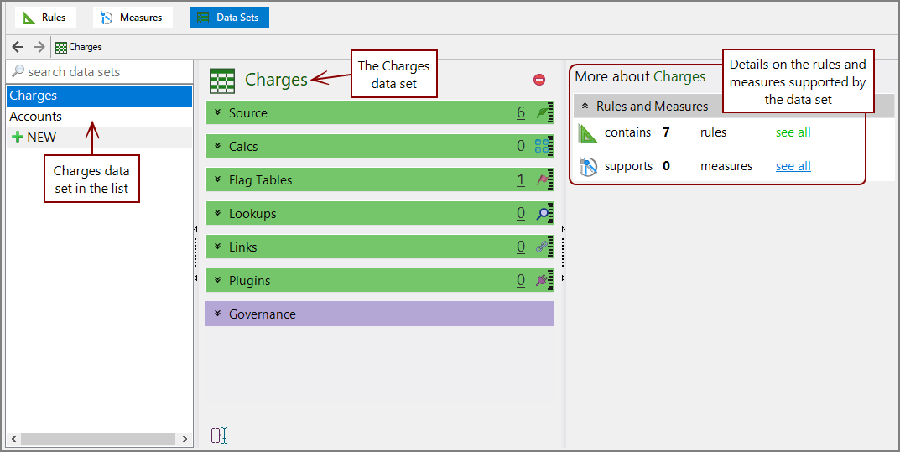The height and width of the screenshot is (452, 900).
Task: Click the Lookups count 0
Action: 521,213
